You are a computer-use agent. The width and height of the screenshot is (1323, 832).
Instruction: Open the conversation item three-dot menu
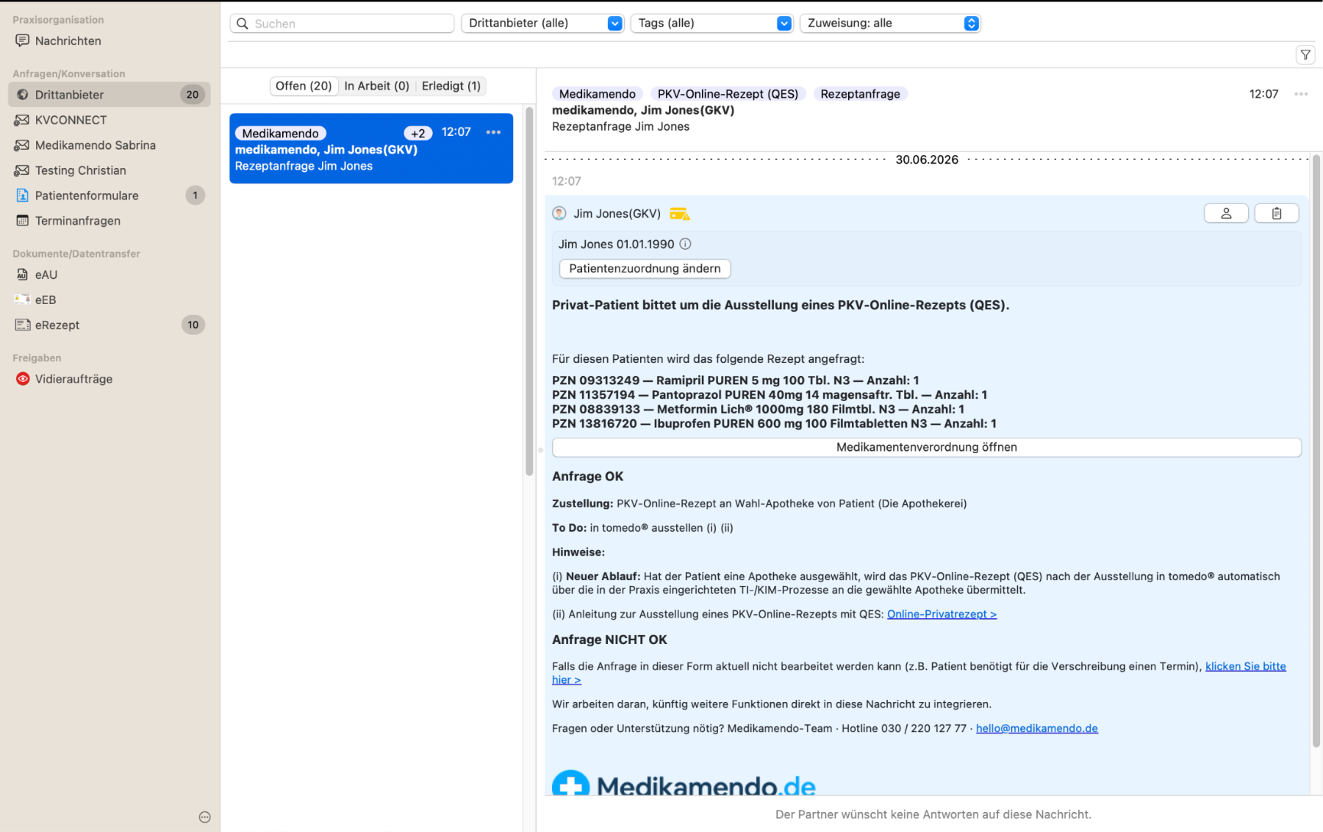click(493, 132)
